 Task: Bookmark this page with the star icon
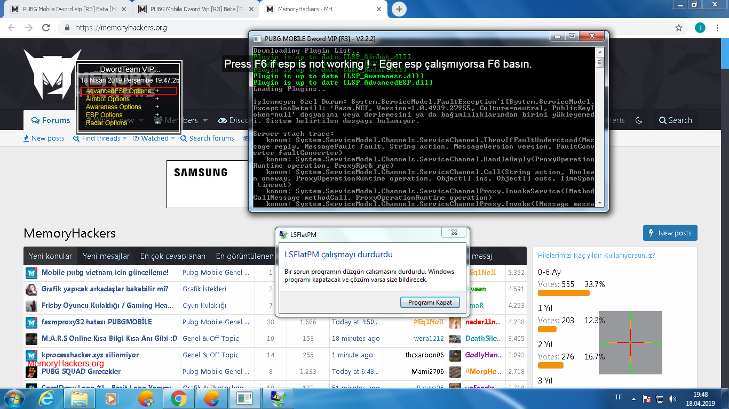679,28
